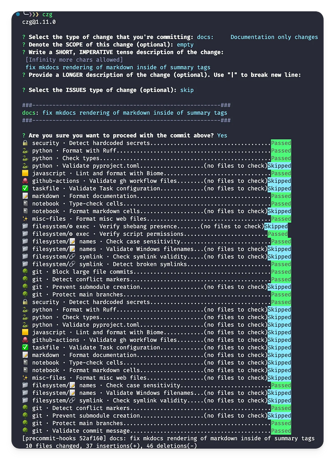Click the snake icon on the passed Check types row
335x460 pixels.
[25, 158]
